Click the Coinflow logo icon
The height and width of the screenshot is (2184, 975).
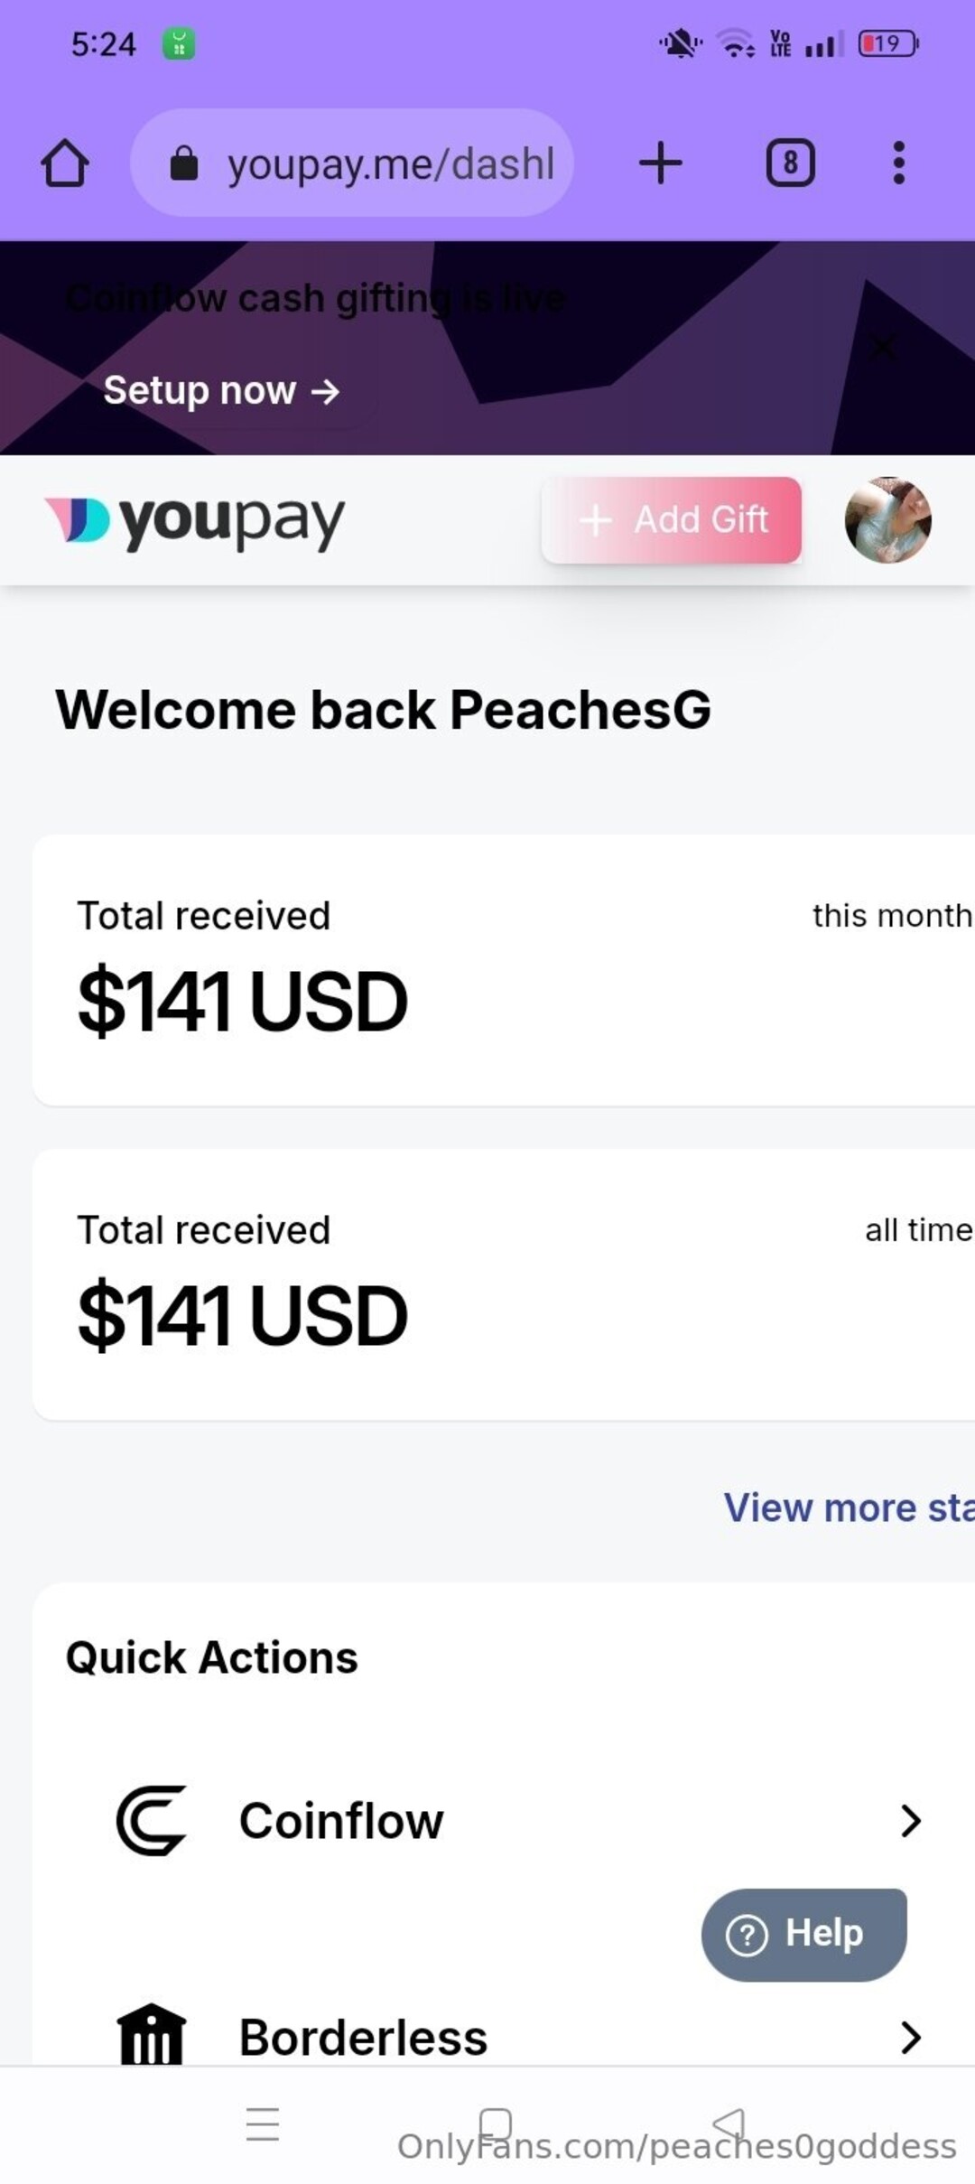(x=151, y=1821)
